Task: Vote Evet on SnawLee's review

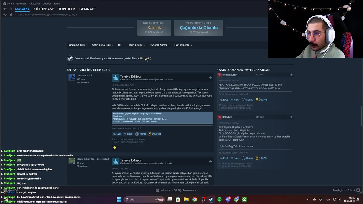Action: coord(224,158)
